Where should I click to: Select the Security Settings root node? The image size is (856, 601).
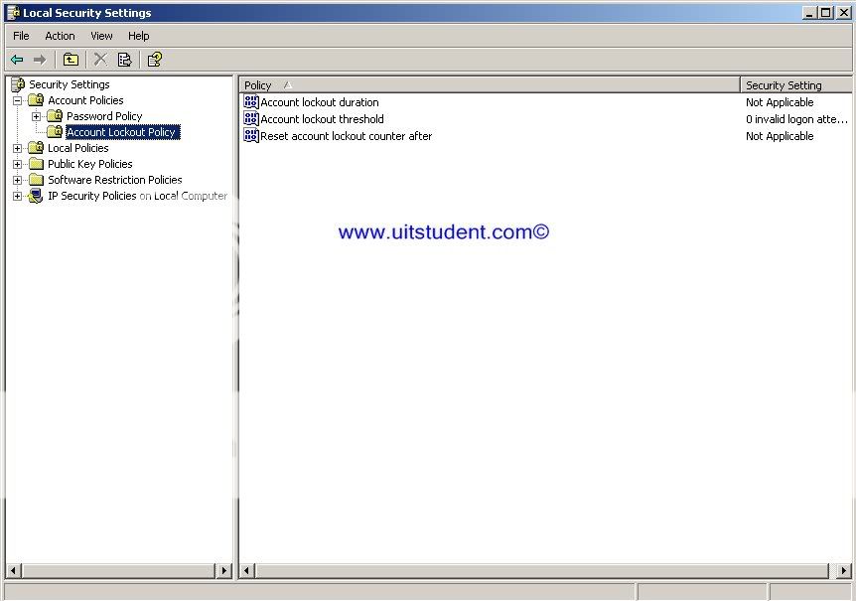[x=69, y=84]
